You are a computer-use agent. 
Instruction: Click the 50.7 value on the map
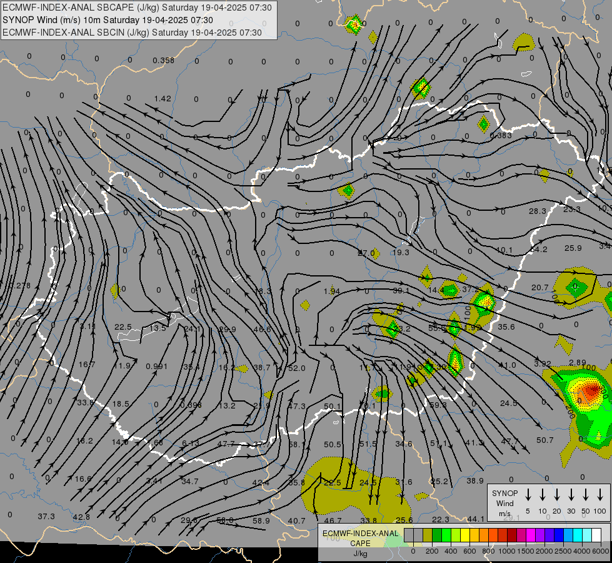(545, 440)
